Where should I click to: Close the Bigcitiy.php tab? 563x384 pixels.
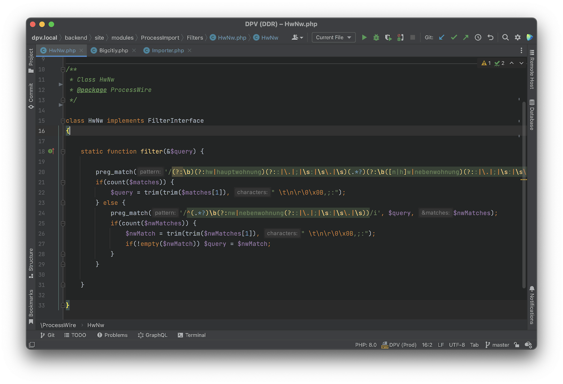[x=134, y=51]
